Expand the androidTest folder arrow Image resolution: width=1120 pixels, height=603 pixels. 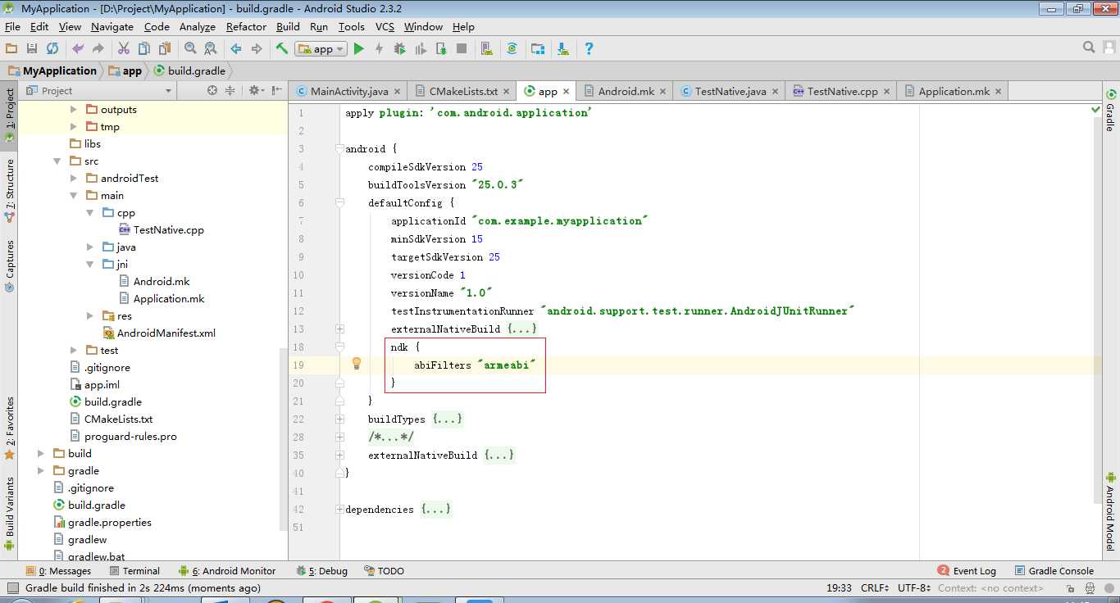(x=73, y=179)
